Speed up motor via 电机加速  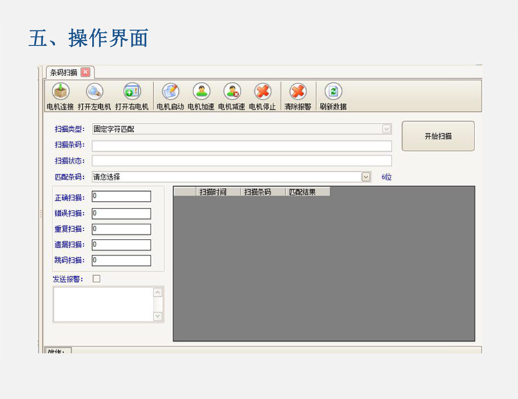click(x=201, y=92)
